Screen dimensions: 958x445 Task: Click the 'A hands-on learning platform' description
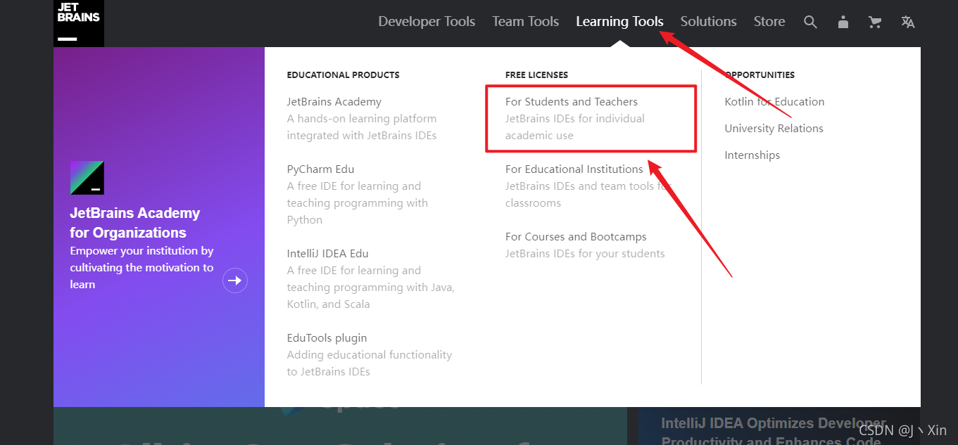[x=362, y=127]
